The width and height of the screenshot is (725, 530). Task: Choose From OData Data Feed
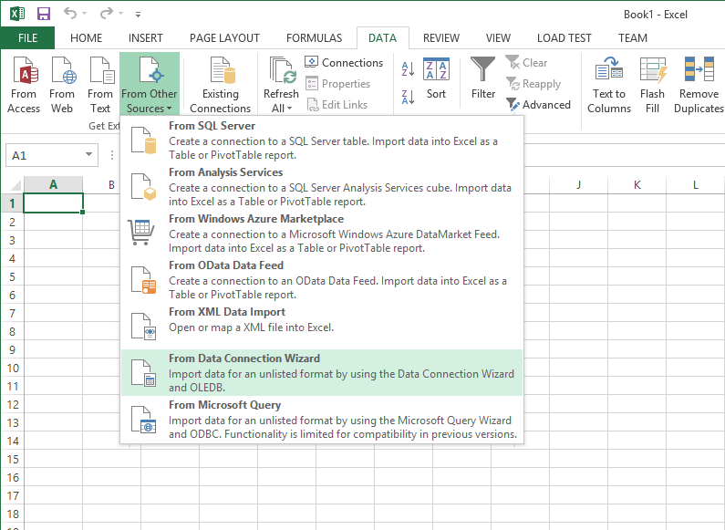coord(322,280)
